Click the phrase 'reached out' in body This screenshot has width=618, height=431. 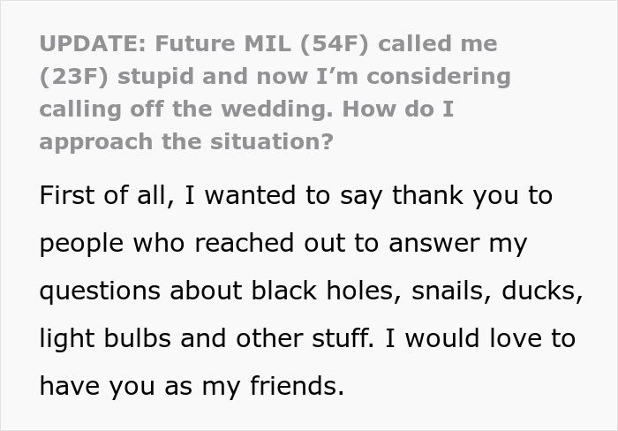[x=270, y=243]
